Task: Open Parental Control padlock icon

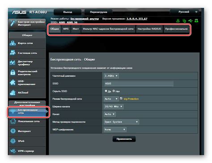Action: (x=13, y=72)
